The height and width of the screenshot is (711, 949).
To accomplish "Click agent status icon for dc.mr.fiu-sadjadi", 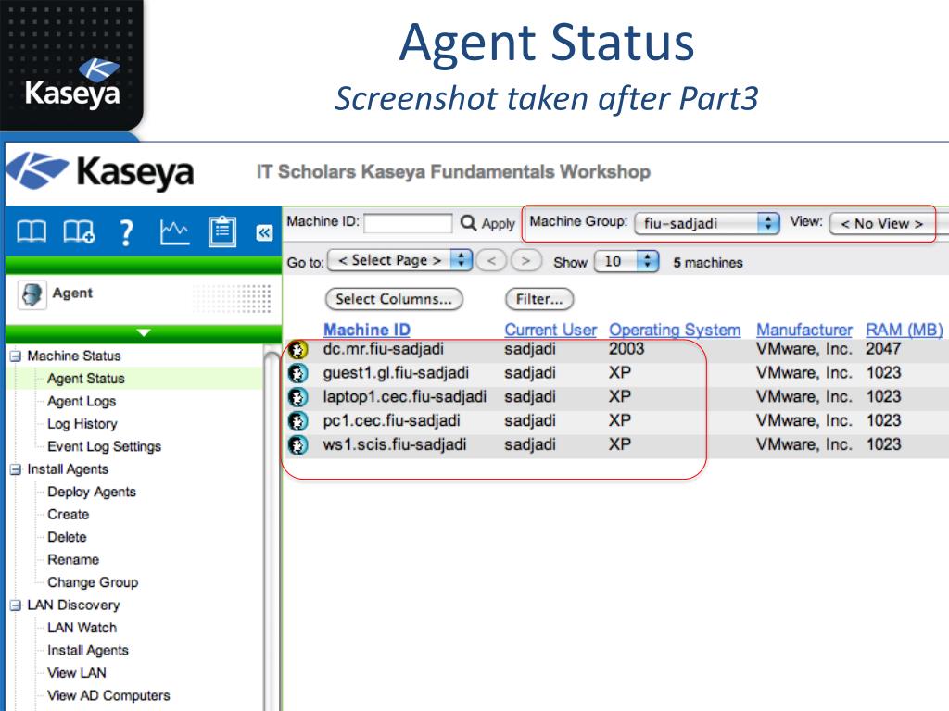I will (x=297, y=349).
